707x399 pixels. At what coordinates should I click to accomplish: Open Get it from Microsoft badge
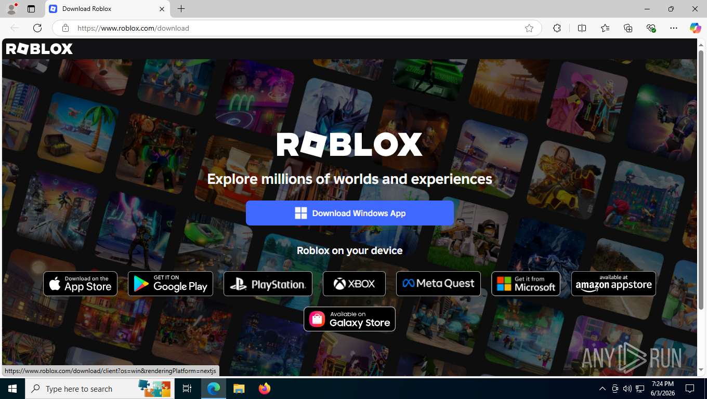click(x=526, y=284)
